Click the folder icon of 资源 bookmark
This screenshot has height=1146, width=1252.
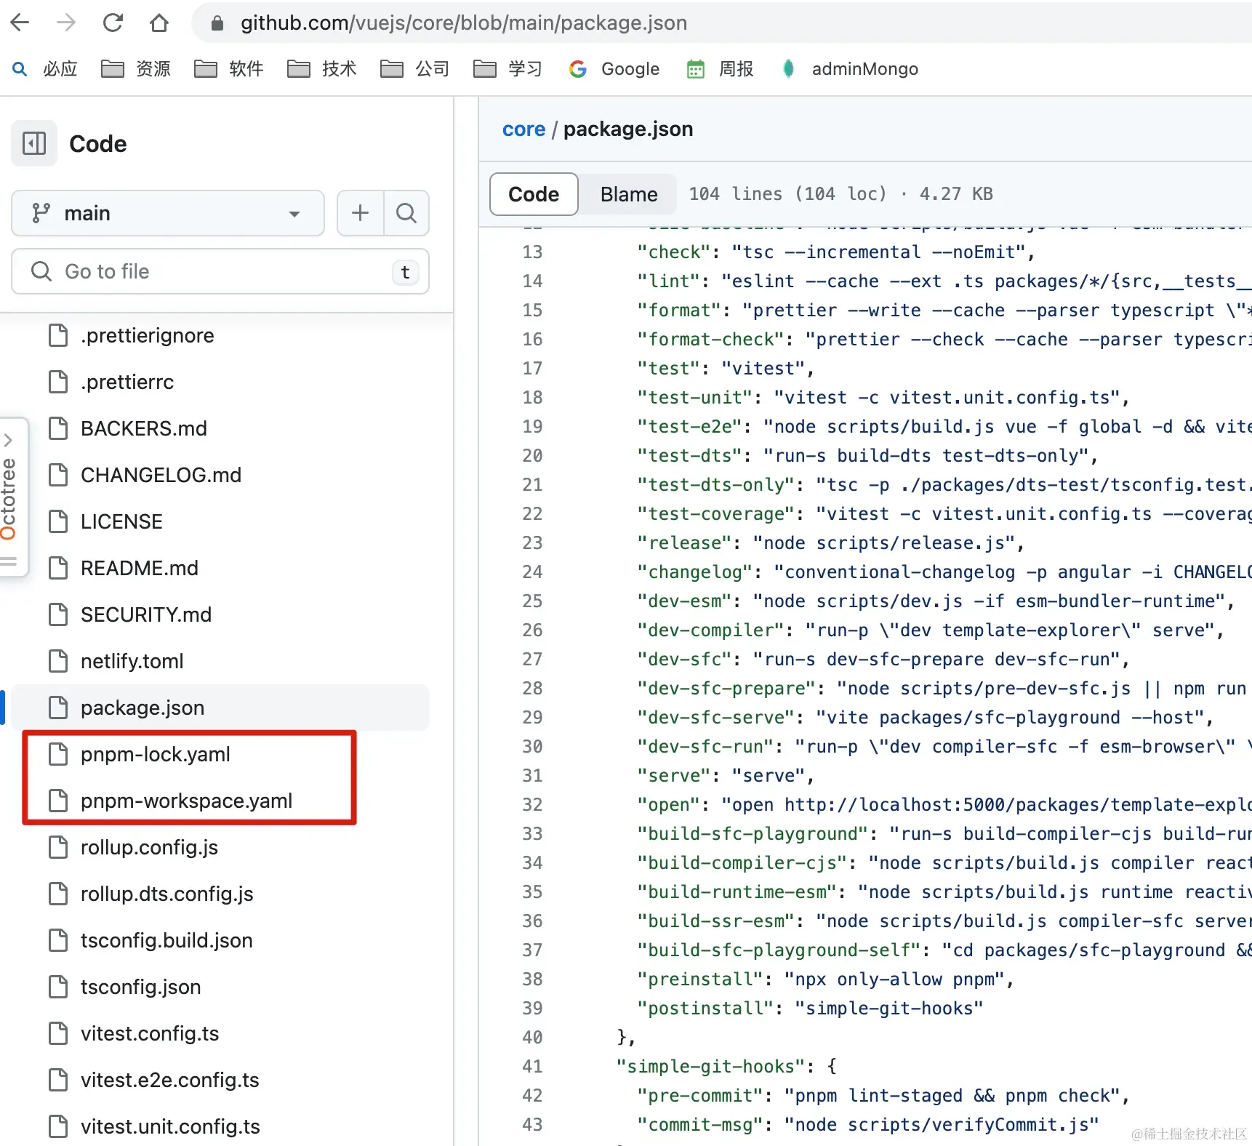(112, 69)
